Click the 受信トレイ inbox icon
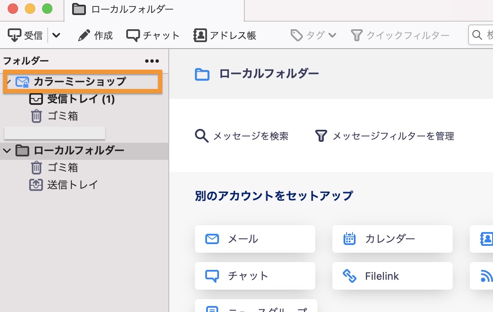 tap(36, 99)
